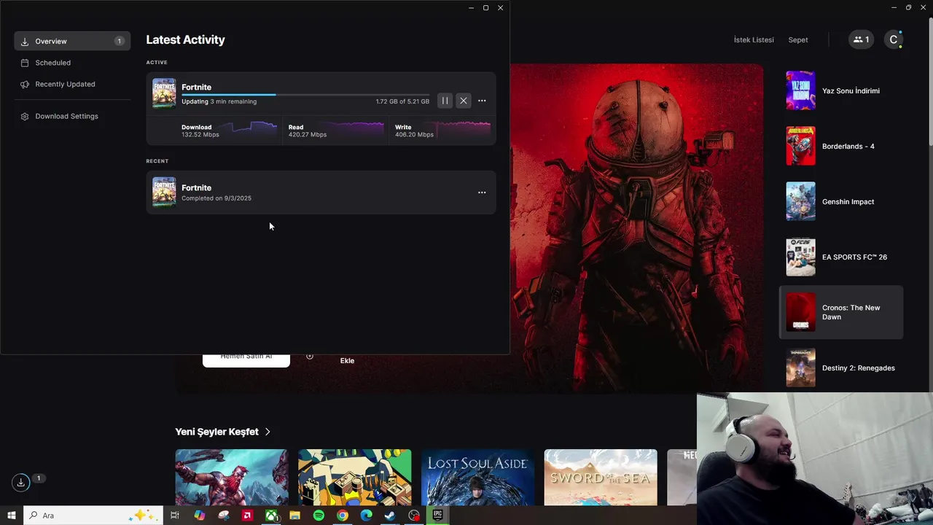Open Xbox app from the taskbar

coord(271,516)
